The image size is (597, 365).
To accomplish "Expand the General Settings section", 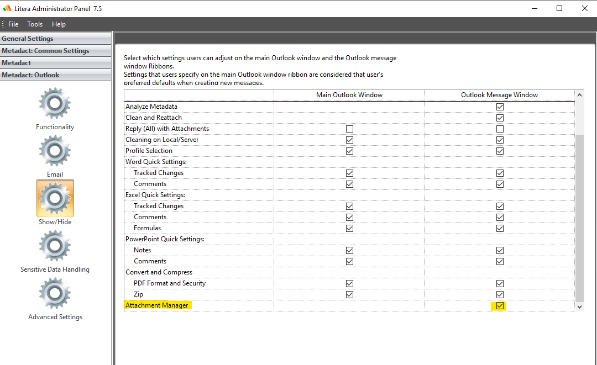I will 55,38.
